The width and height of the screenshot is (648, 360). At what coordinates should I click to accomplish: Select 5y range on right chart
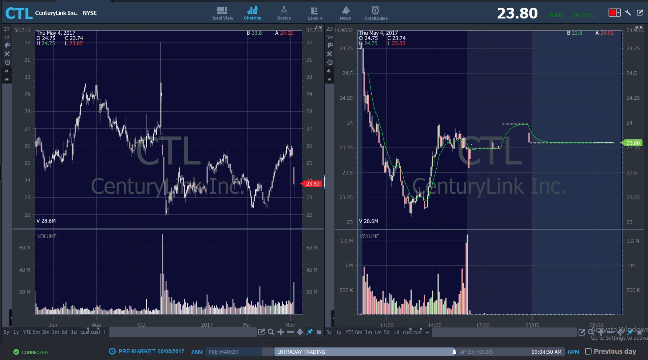[329, 332]
